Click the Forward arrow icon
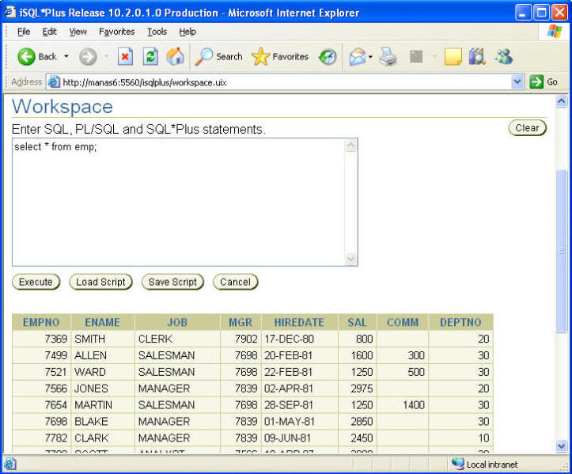This screenshot has width=572, height=474. tap(88, 56)
